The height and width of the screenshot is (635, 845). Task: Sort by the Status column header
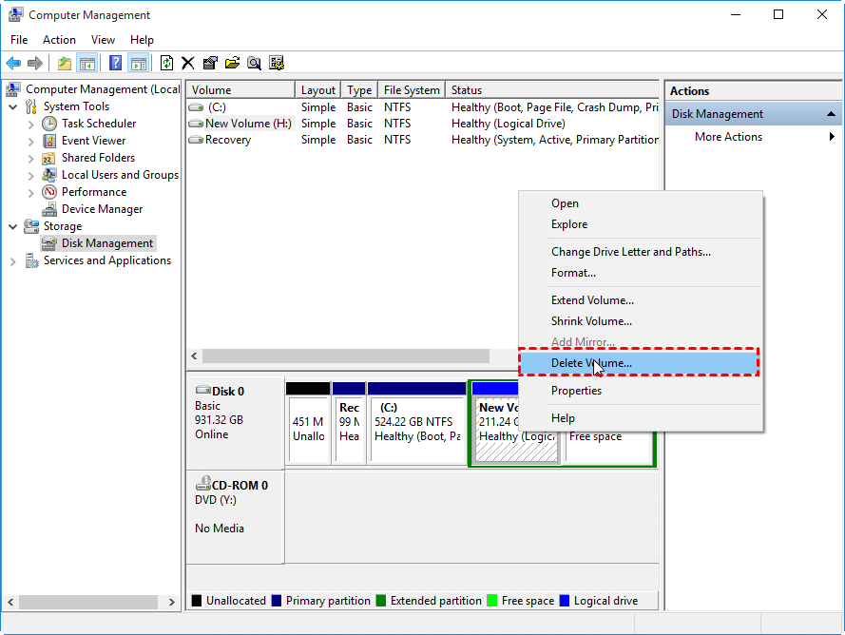click(552, 90)
